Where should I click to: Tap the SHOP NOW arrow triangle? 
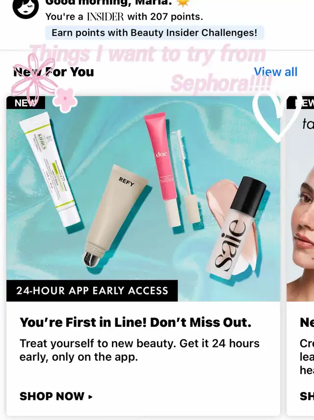click(x=90, y=397)
